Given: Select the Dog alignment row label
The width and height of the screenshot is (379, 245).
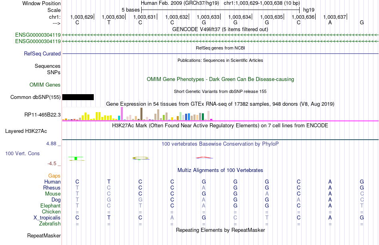Looking at the screenshot, I should click(x=56, y=200).
